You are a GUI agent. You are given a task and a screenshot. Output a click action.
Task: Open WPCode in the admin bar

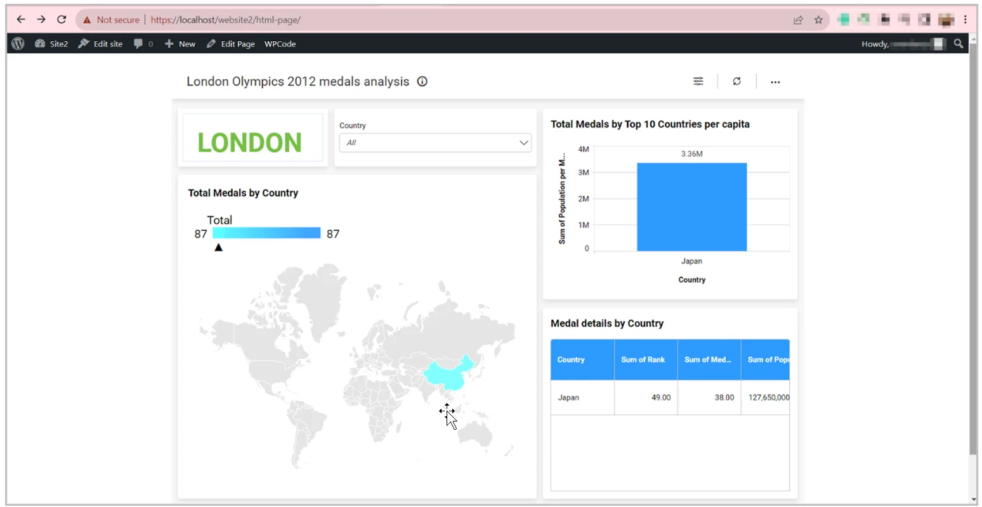click(x=280, y=44)
